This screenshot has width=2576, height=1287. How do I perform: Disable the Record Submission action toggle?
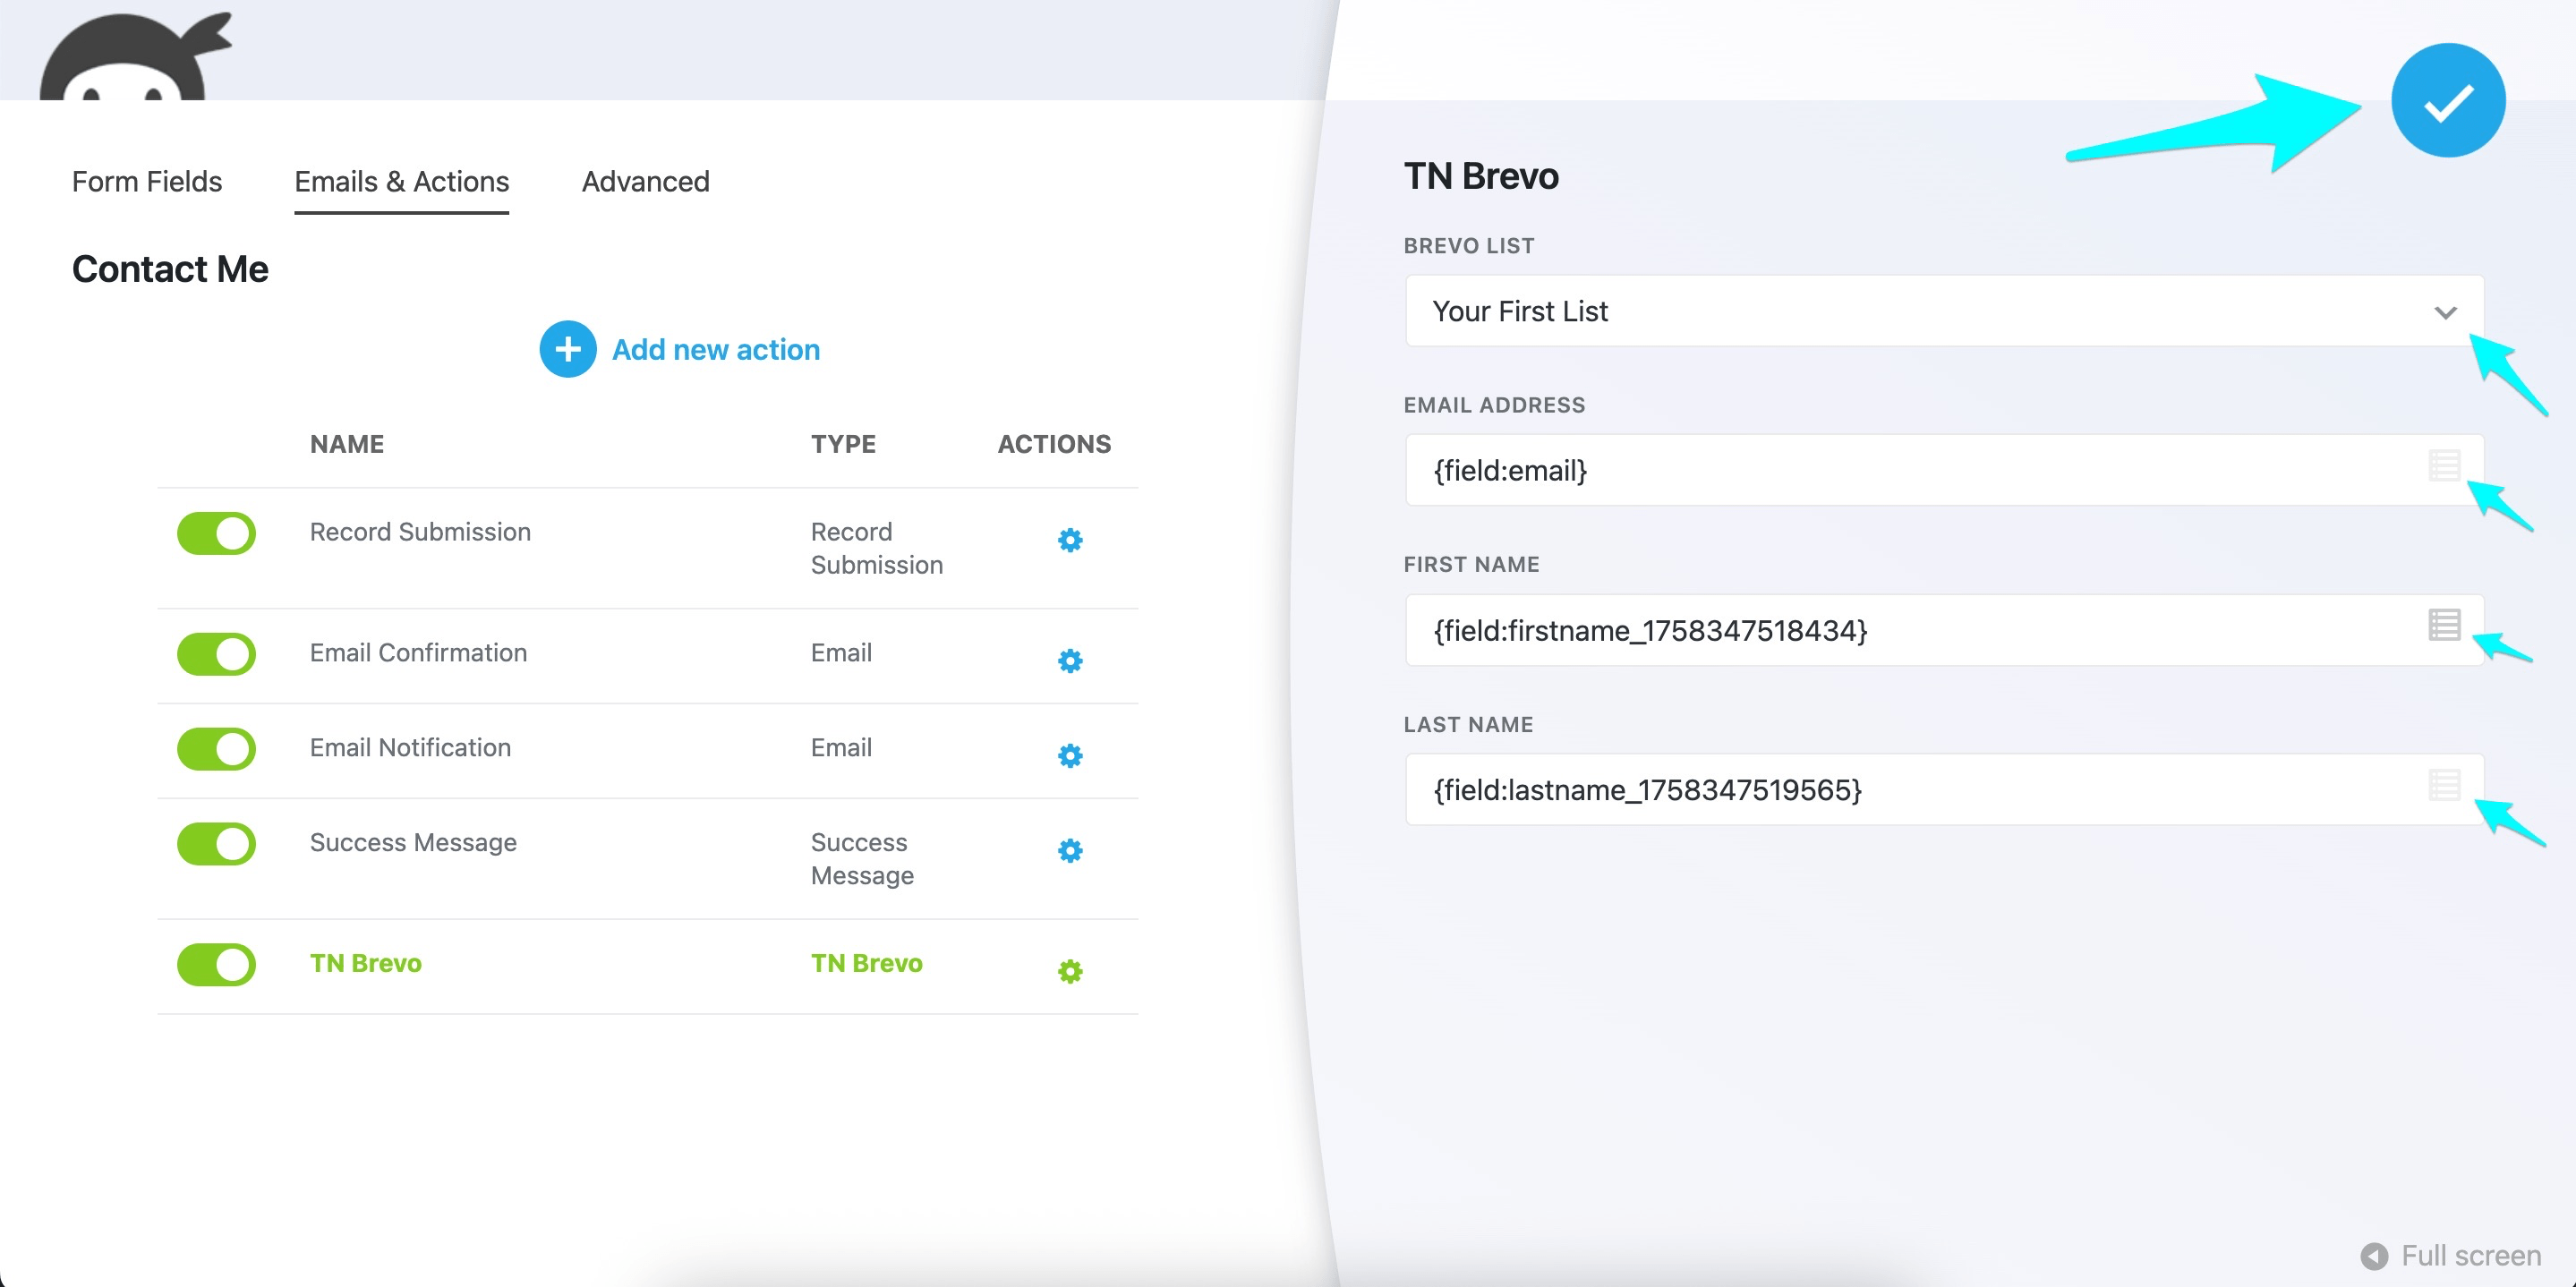click(x=217, y=533)
